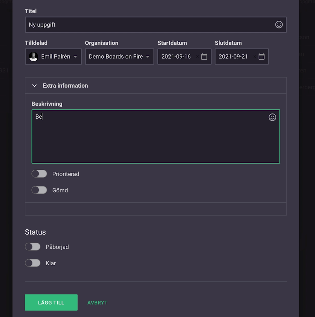Image resolution: width=315 pixels, height=317 pixels.
Task: Turn on the Påbörjad status
Action: pos(33,247)
